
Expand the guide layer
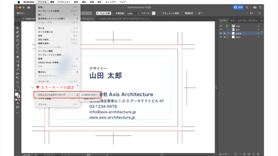click(229, 33)
